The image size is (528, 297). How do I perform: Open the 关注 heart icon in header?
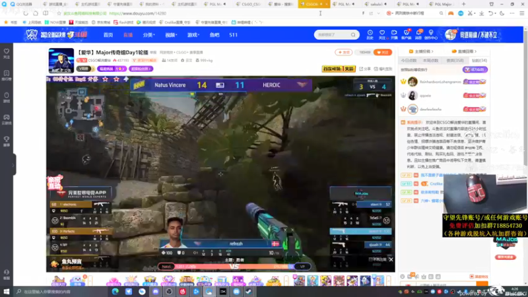[382, 34]
